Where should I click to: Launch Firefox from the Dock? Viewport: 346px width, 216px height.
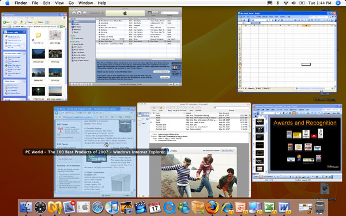click(x=212, y=207)
